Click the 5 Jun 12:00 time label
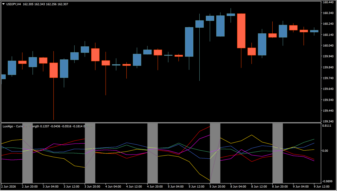Screen dimensions: 337x191 [197, 187]
